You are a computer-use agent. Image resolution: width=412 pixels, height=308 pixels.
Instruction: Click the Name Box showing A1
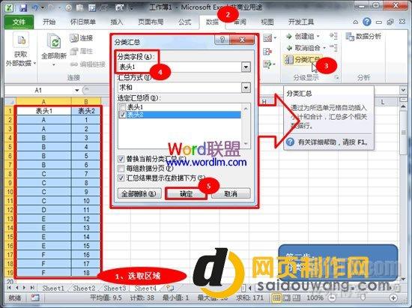38,91
